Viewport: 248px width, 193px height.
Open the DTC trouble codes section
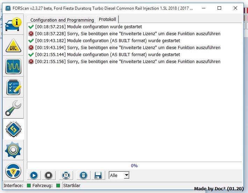pos(13,45)
